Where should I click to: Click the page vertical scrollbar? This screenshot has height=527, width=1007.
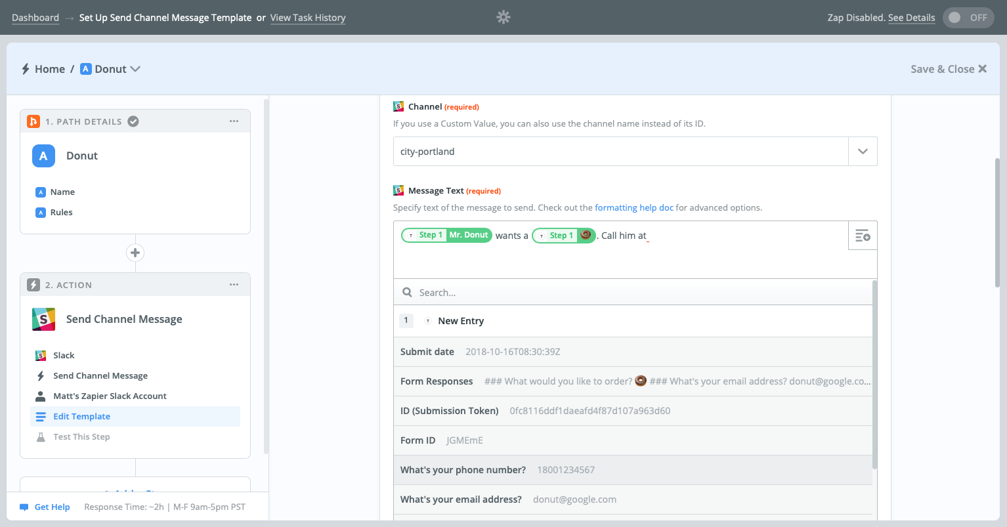coord(997,223)
